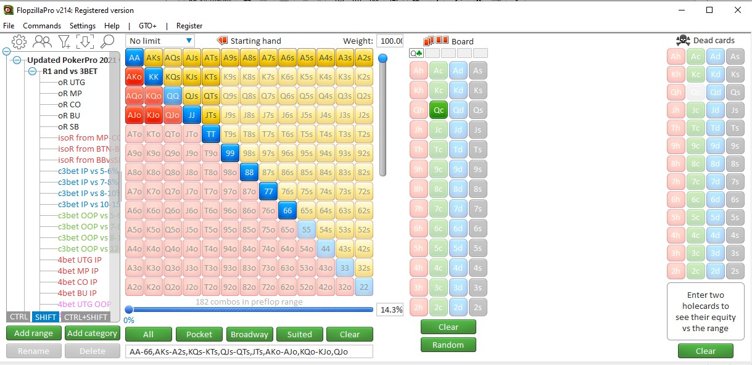The height and width of the screenshot is (365, 752).
Task: Toggle the JTs hand cell
Action: tap(211, 115)
